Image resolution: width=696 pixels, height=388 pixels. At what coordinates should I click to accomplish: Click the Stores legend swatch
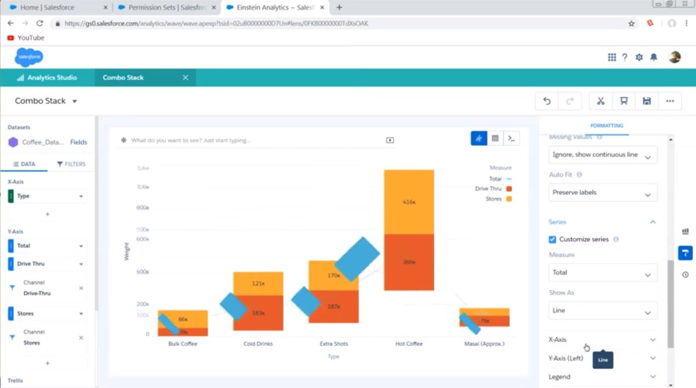509,199
